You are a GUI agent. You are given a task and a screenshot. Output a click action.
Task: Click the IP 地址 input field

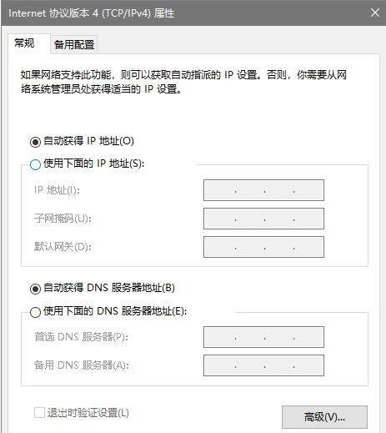(263, 190)
